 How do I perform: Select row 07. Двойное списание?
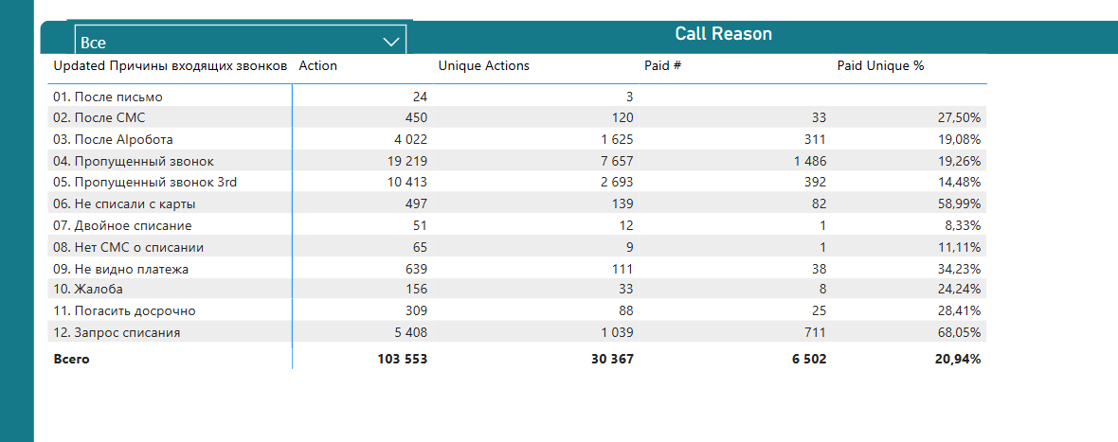[x=517, y=225]
